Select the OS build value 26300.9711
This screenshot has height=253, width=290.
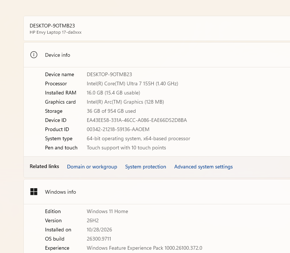click(x=99, y=239)
